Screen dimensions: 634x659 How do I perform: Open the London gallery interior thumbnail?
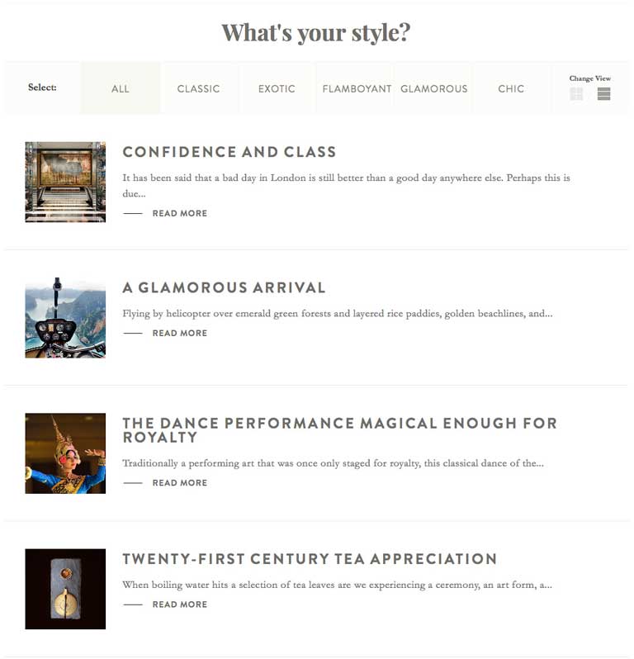coord(65,182)
